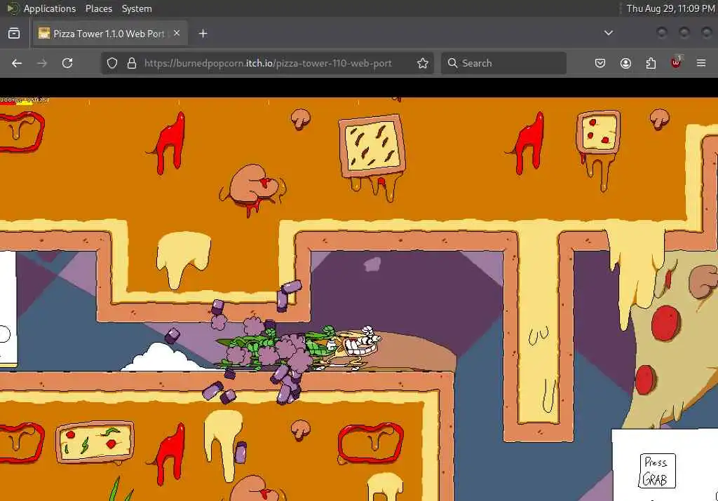Click the square pizza with anchovies topping
The height and width of the screenshot is (501, 718).
(x=372, y=147)
